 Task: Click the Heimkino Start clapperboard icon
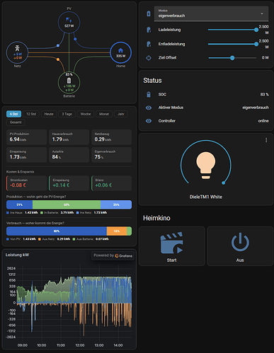pos(171,243)
